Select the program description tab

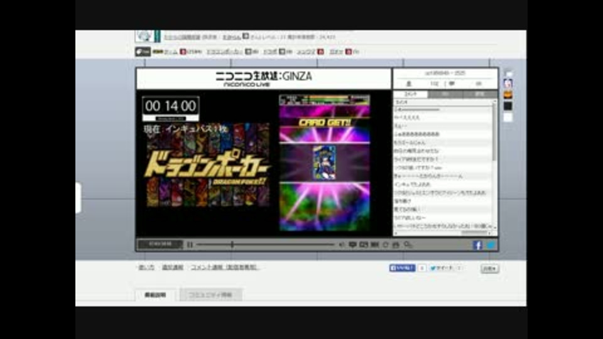[155, 295]
